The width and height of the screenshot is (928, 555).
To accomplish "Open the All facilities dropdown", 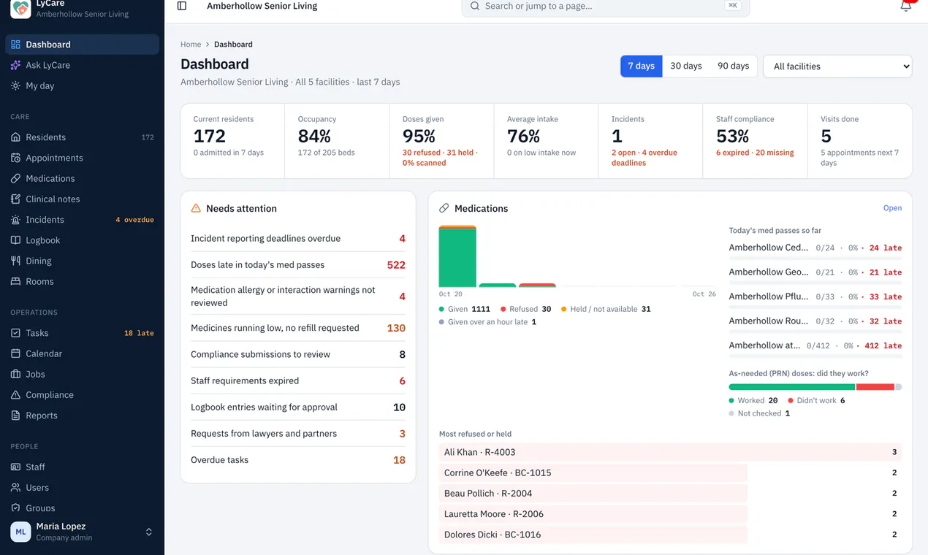I will (837, 66).
